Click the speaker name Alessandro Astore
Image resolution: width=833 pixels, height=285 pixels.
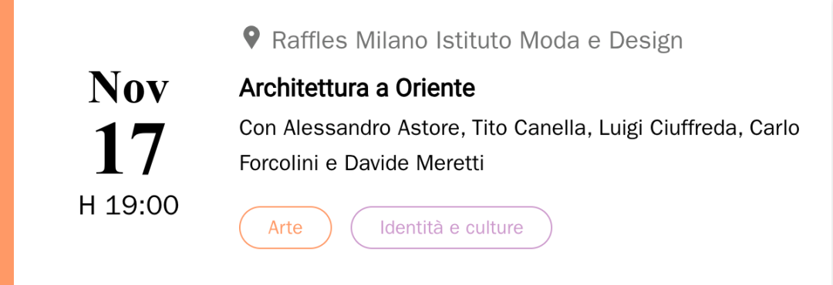(374, 129)
